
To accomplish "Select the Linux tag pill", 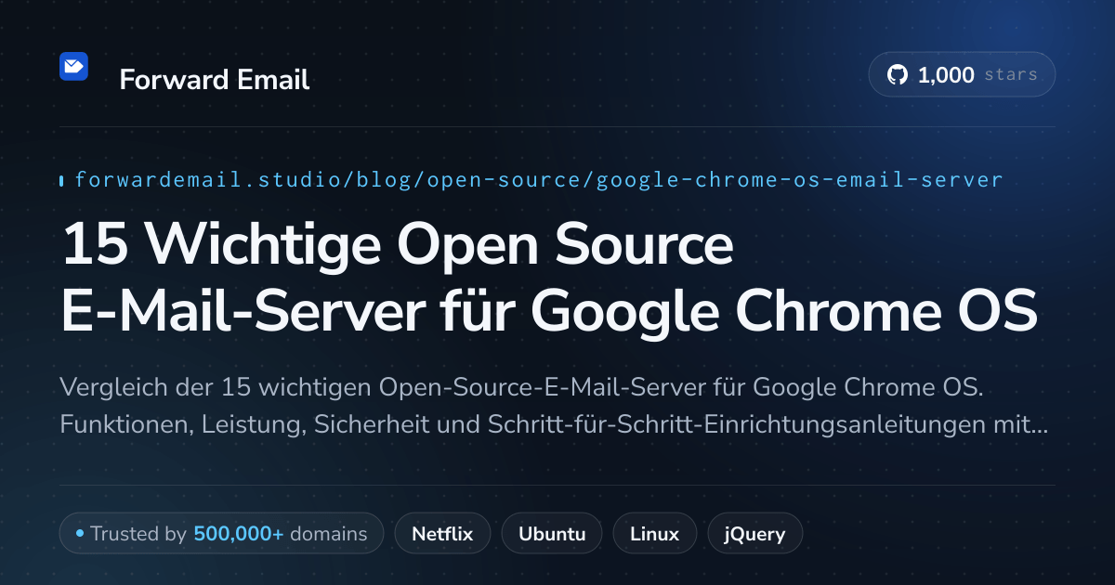I will point(655,534).
